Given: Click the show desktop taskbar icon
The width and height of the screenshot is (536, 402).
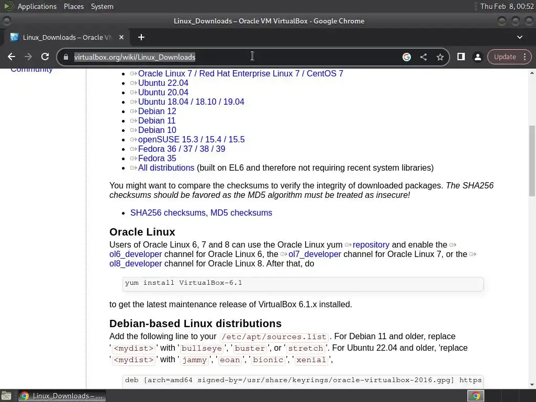Looking at the screenshot, I should pyautogui.click(x=6, y=396).
